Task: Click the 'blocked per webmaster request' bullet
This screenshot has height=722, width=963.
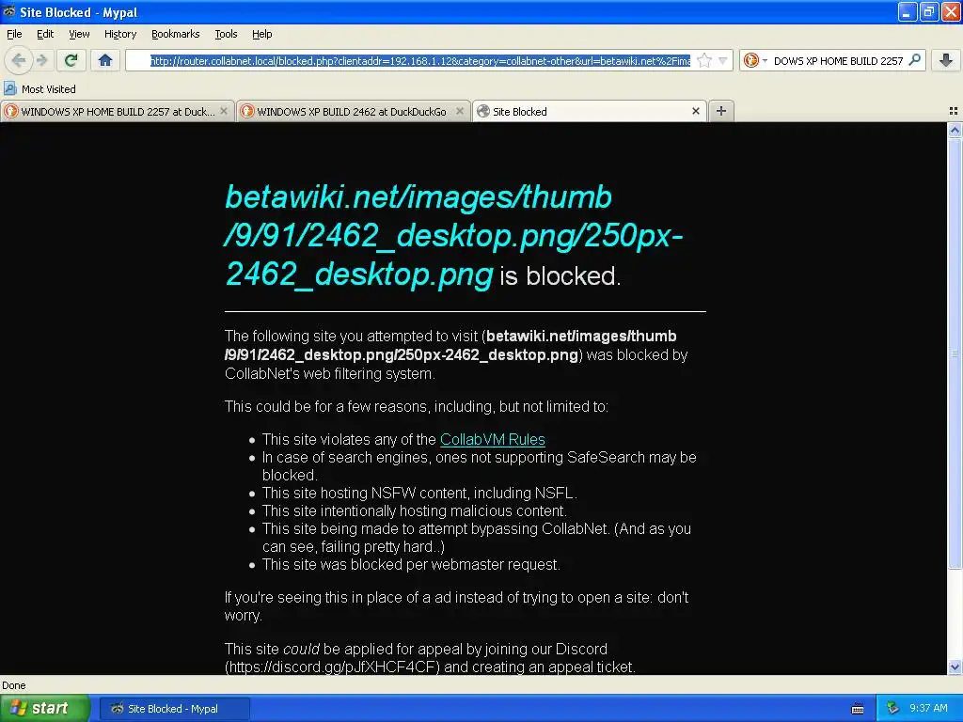Action: tap(410, 565)
